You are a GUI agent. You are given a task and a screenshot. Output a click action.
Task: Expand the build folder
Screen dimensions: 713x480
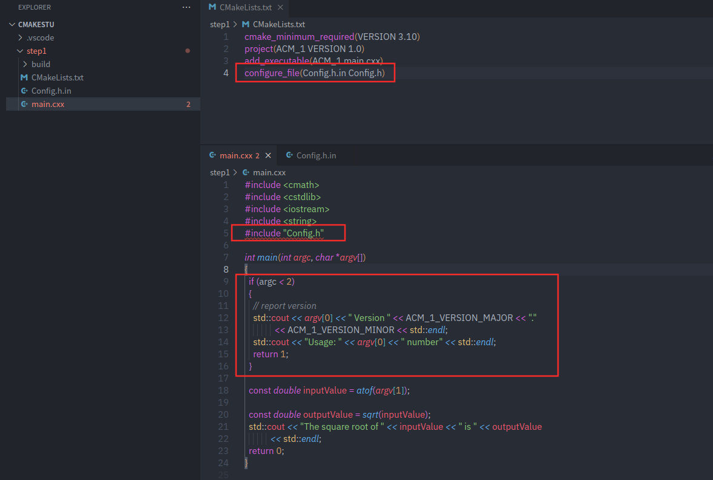point(25,64)
